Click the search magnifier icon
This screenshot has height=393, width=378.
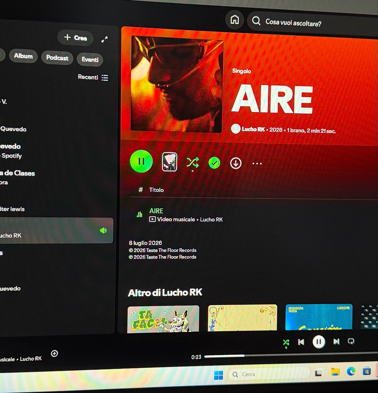point(256,21)
